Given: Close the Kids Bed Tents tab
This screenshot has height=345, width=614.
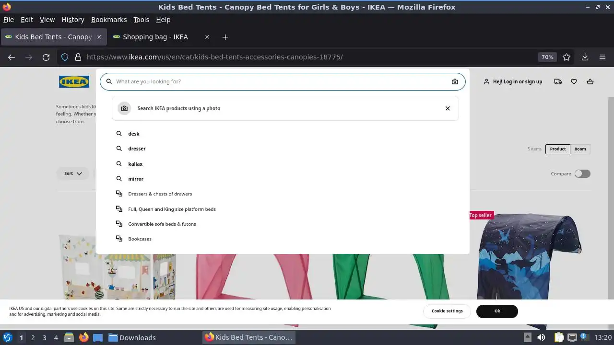Looking at the screenshot, I should [99, 37].
